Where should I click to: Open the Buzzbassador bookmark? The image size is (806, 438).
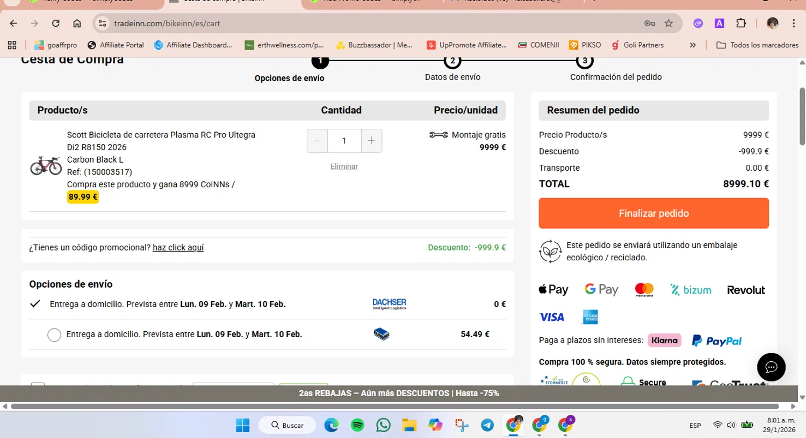pos(374,45)
